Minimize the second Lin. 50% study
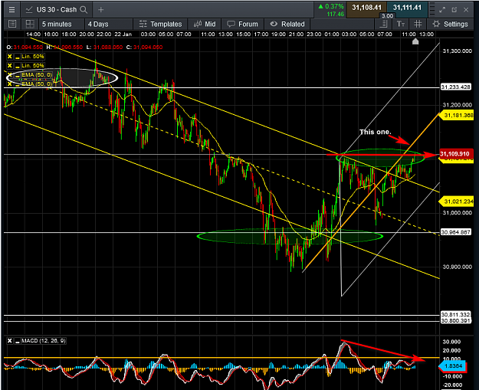Image resolution: width=479 pixels, height=390 pixels. pyautogui.click(x=17, y=66)
